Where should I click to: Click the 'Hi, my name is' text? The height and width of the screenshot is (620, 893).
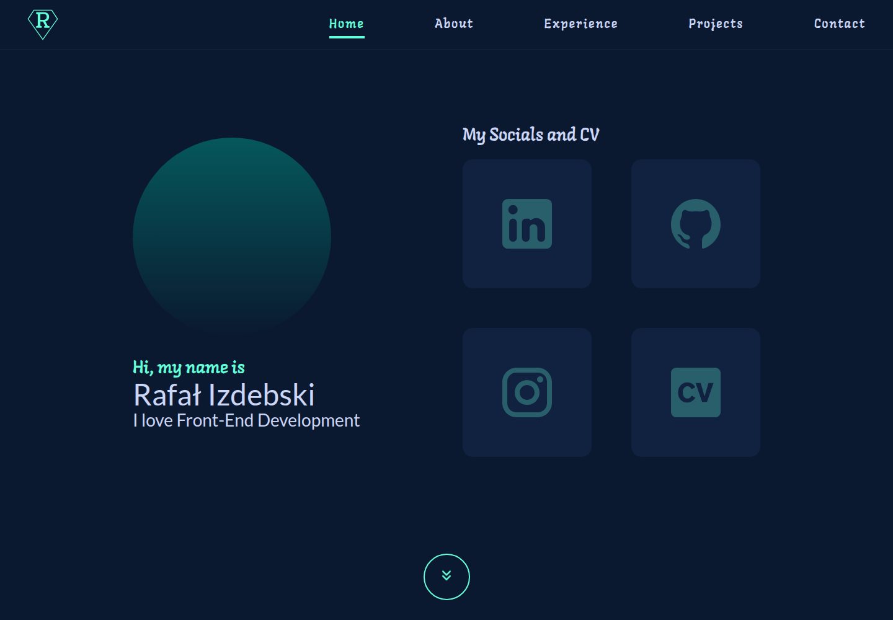pyautogui.click(x=189, y=368)
